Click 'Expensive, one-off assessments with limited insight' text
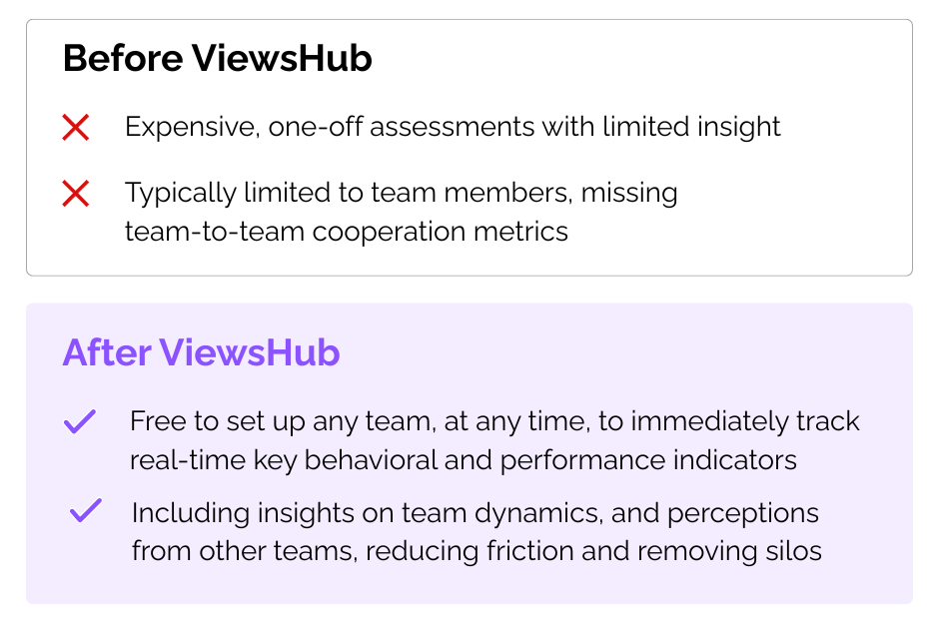This screenshot has width=939, height=627. pyautogui.click(x=453, y=127)
